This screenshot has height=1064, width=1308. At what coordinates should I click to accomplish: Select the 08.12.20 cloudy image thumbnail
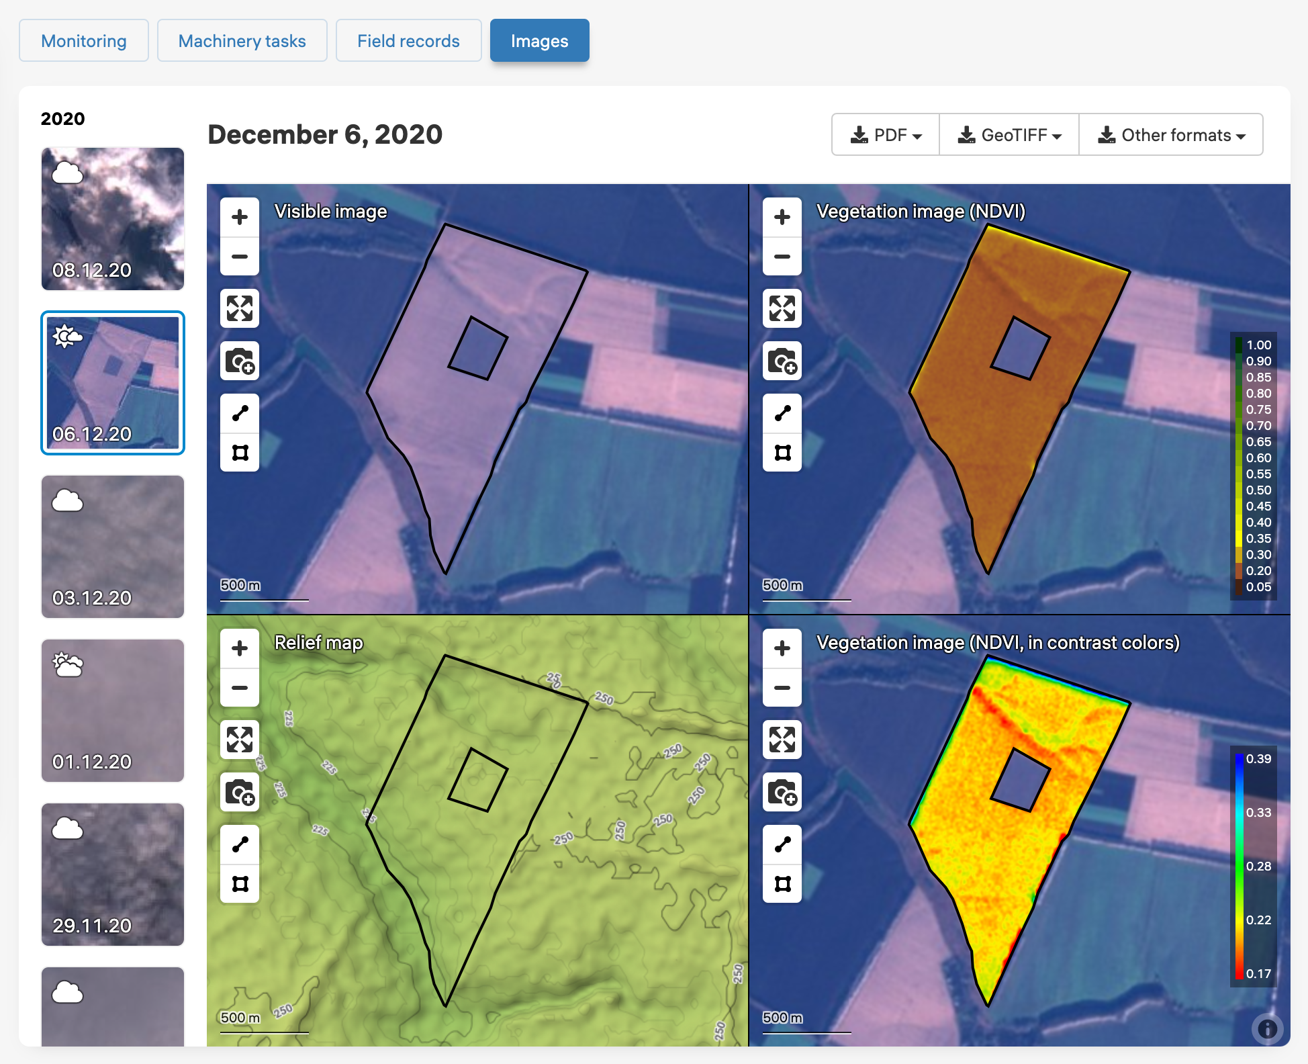point(113,219)
